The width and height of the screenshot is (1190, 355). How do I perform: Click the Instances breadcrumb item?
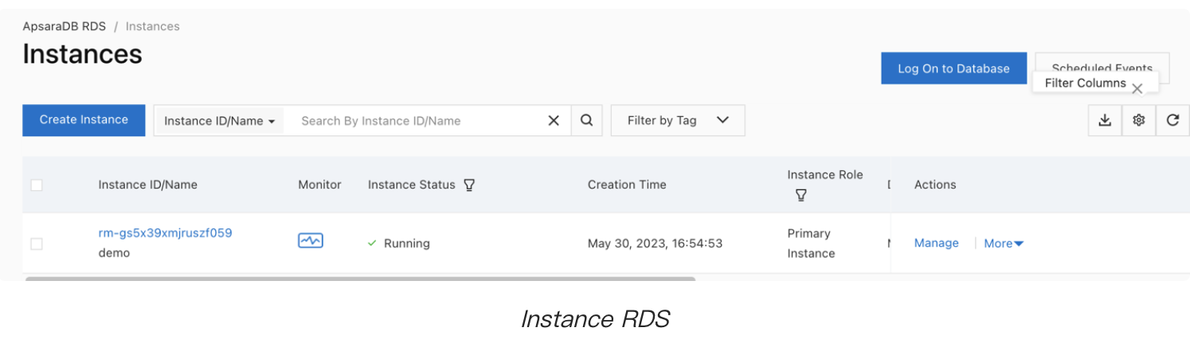coord(152,26)
